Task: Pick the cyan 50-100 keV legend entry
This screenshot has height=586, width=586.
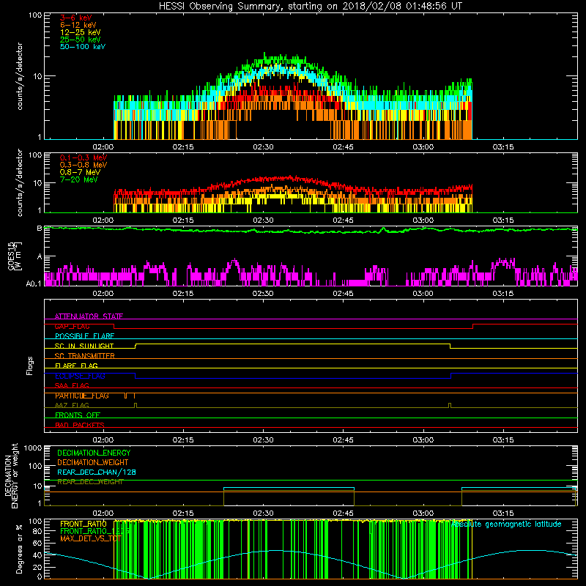Action: (83, 47)
